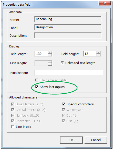
Task: Click the empty Description field
Action: tap(68, 35)
